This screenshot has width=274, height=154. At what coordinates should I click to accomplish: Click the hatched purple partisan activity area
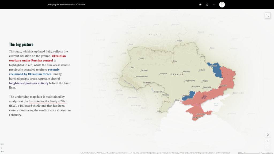click(204, 97)
